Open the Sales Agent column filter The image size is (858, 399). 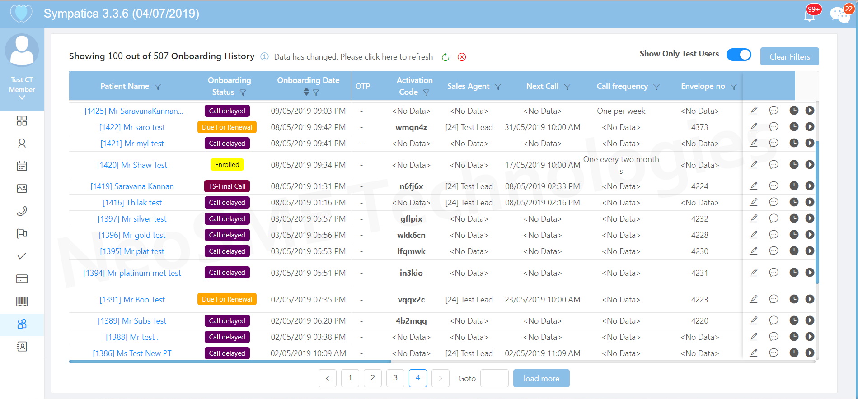(x=498, y=87)
